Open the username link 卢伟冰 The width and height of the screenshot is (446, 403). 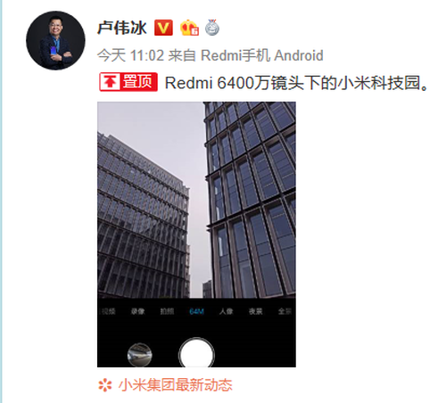122,28
